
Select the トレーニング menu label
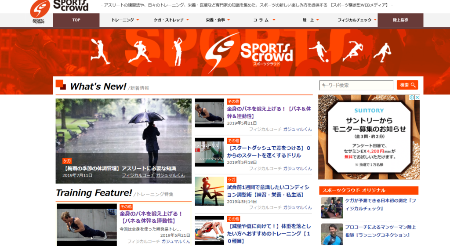123,20
